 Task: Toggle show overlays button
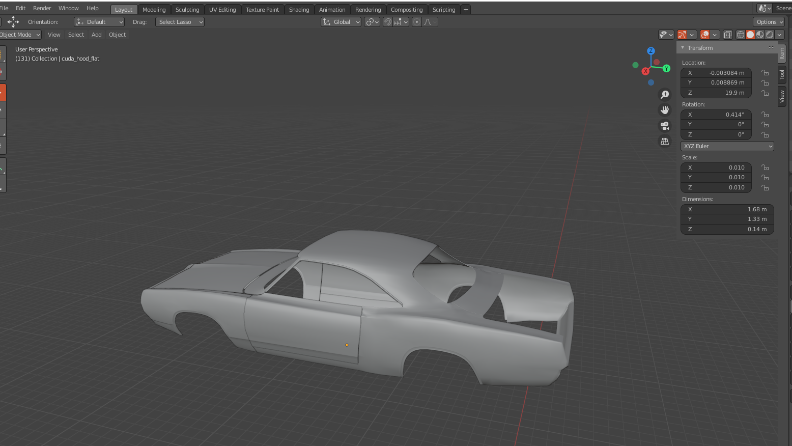pyautogui.click(x=705, y=35)
